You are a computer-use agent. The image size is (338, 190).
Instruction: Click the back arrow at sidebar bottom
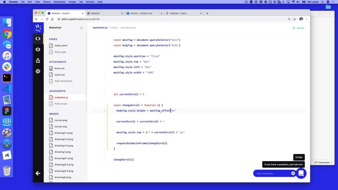(x=38, y=173)
